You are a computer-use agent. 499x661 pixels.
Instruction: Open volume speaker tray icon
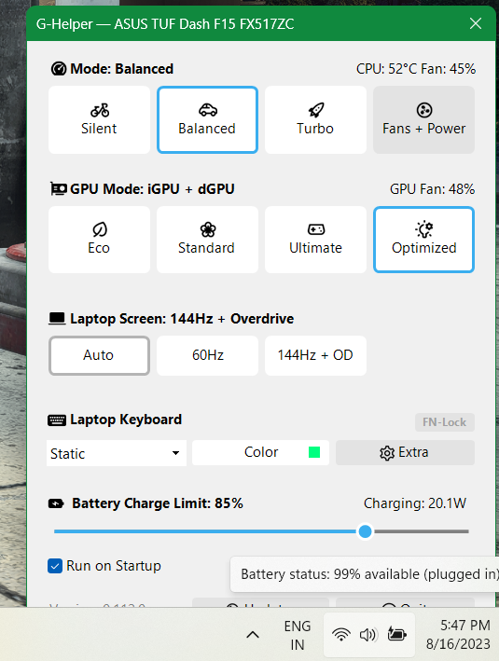pyautogui.click(x=368, y=634)
